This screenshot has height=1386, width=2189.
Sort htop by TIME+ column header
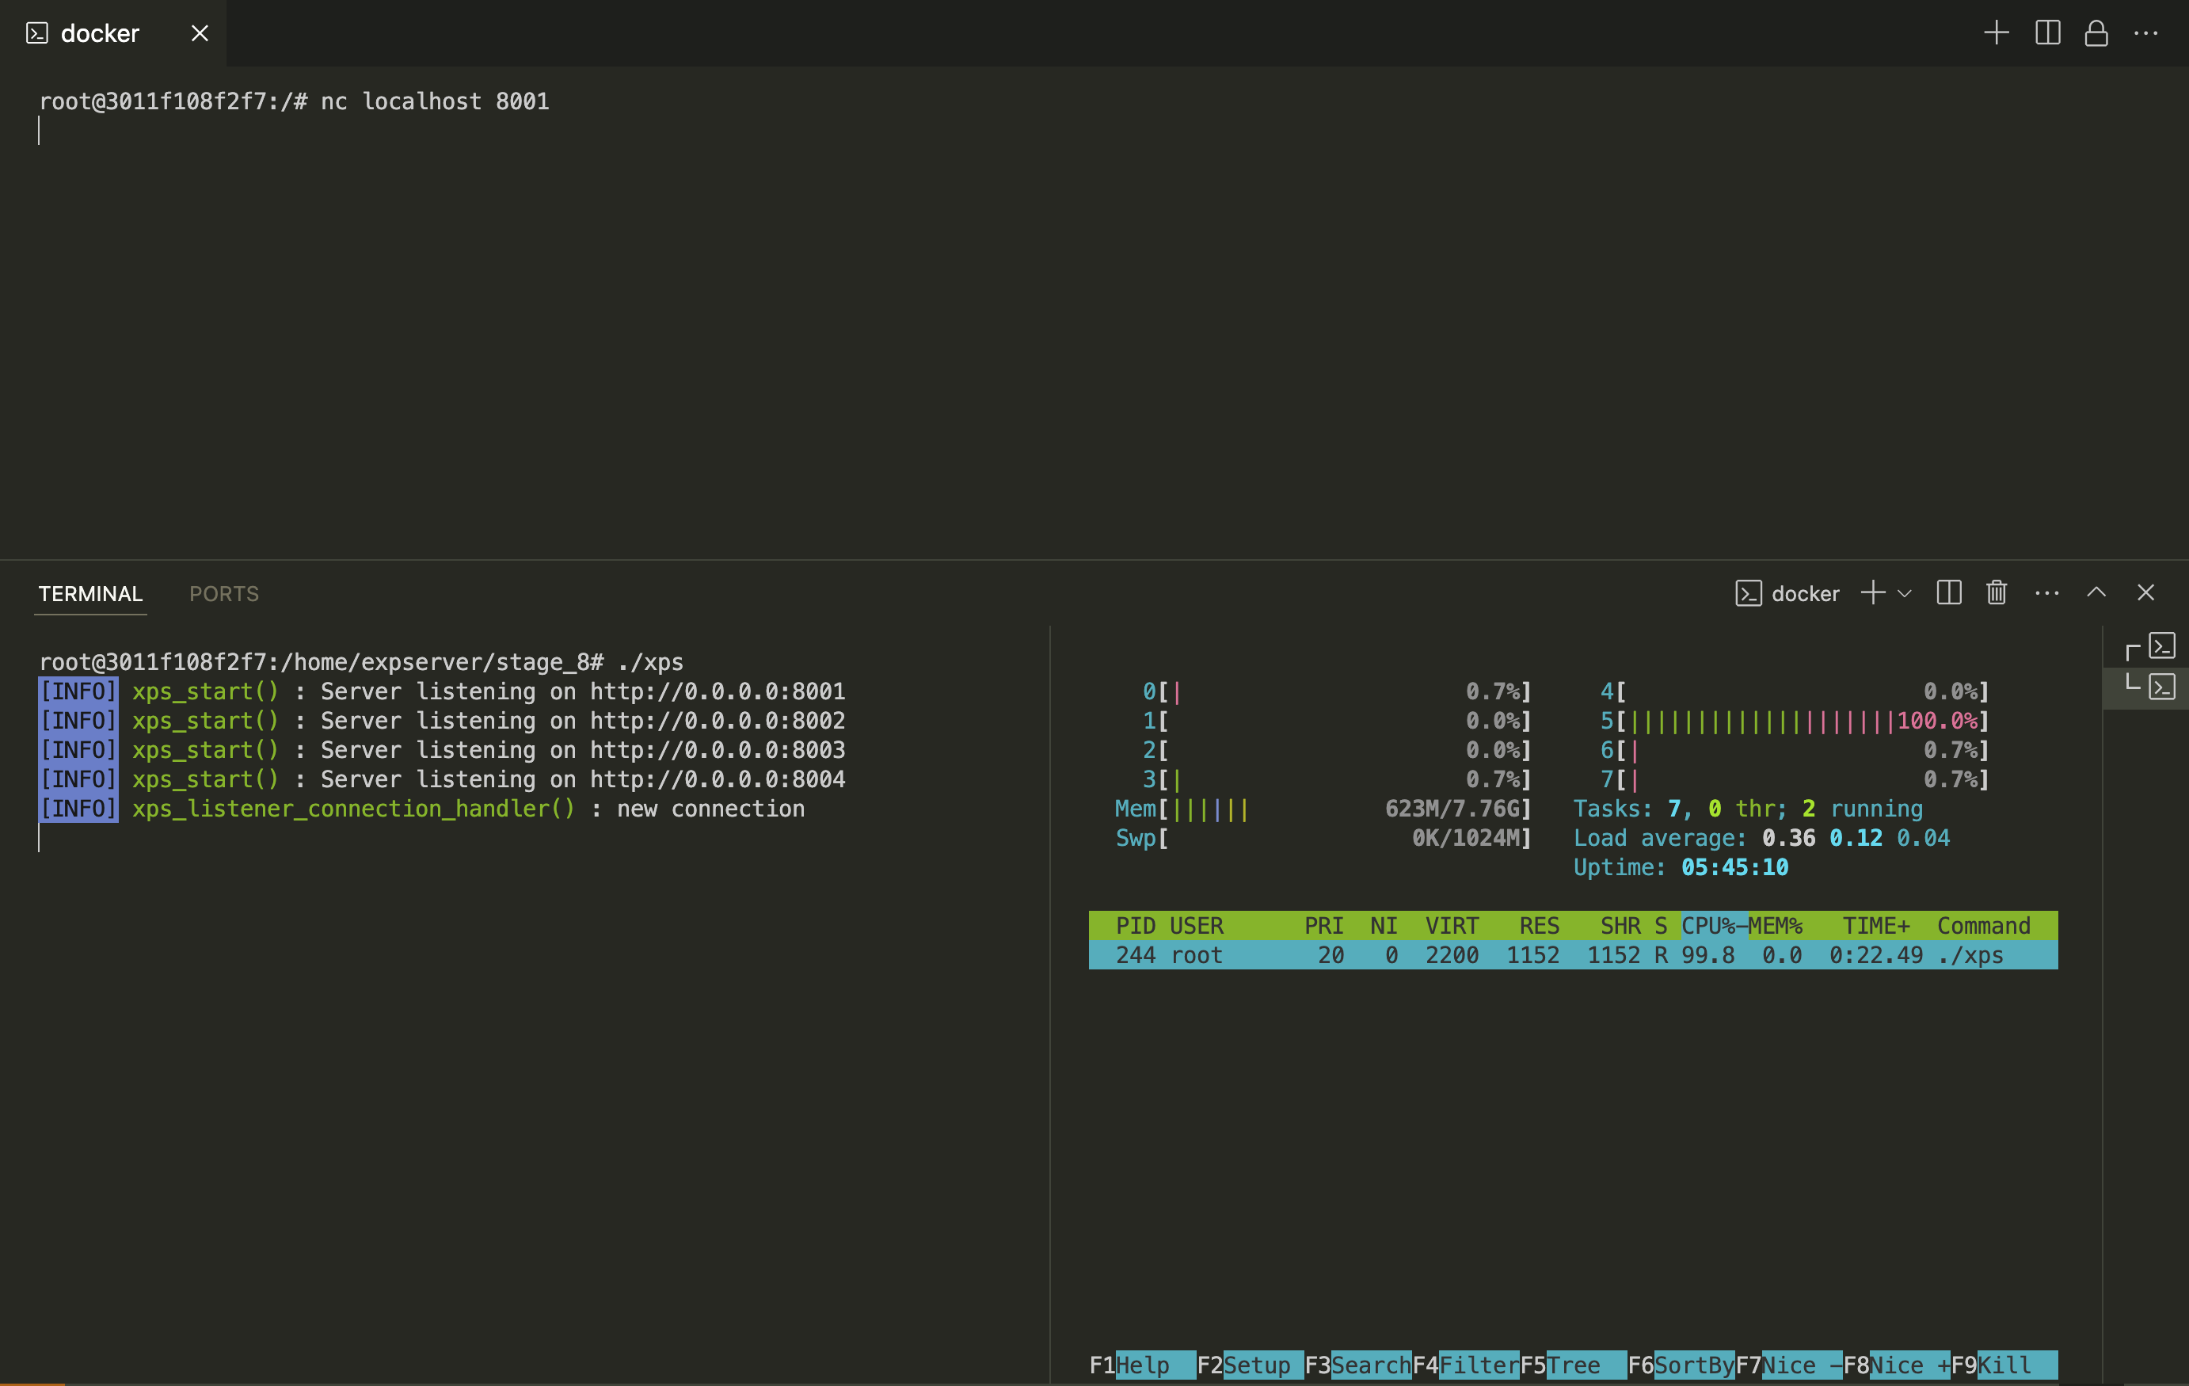[1876, 925]
